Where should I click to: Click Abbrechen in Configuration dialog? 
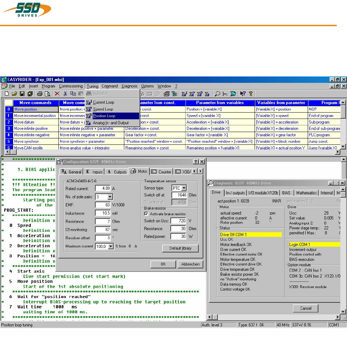[x=190, y=264]
